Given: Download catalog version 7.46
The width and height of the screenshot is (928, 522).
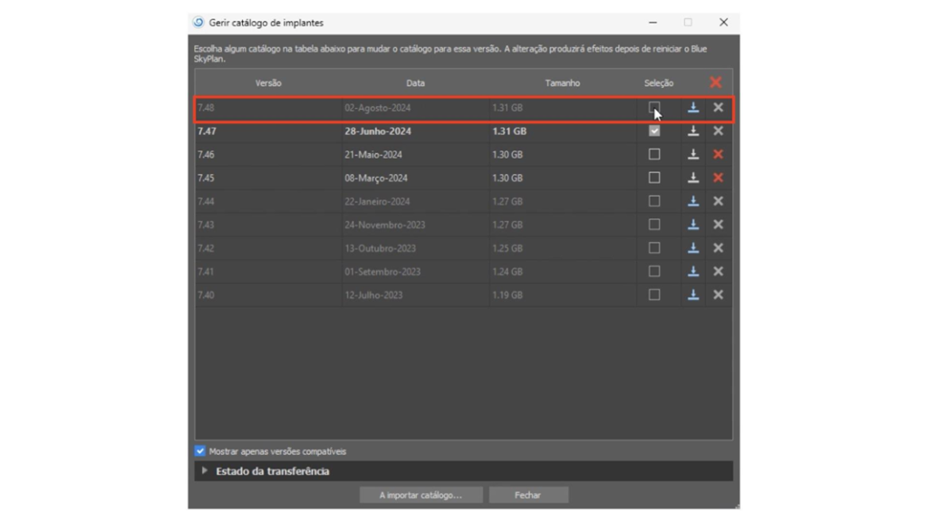Looking at the screenshot, I should 693,155.
